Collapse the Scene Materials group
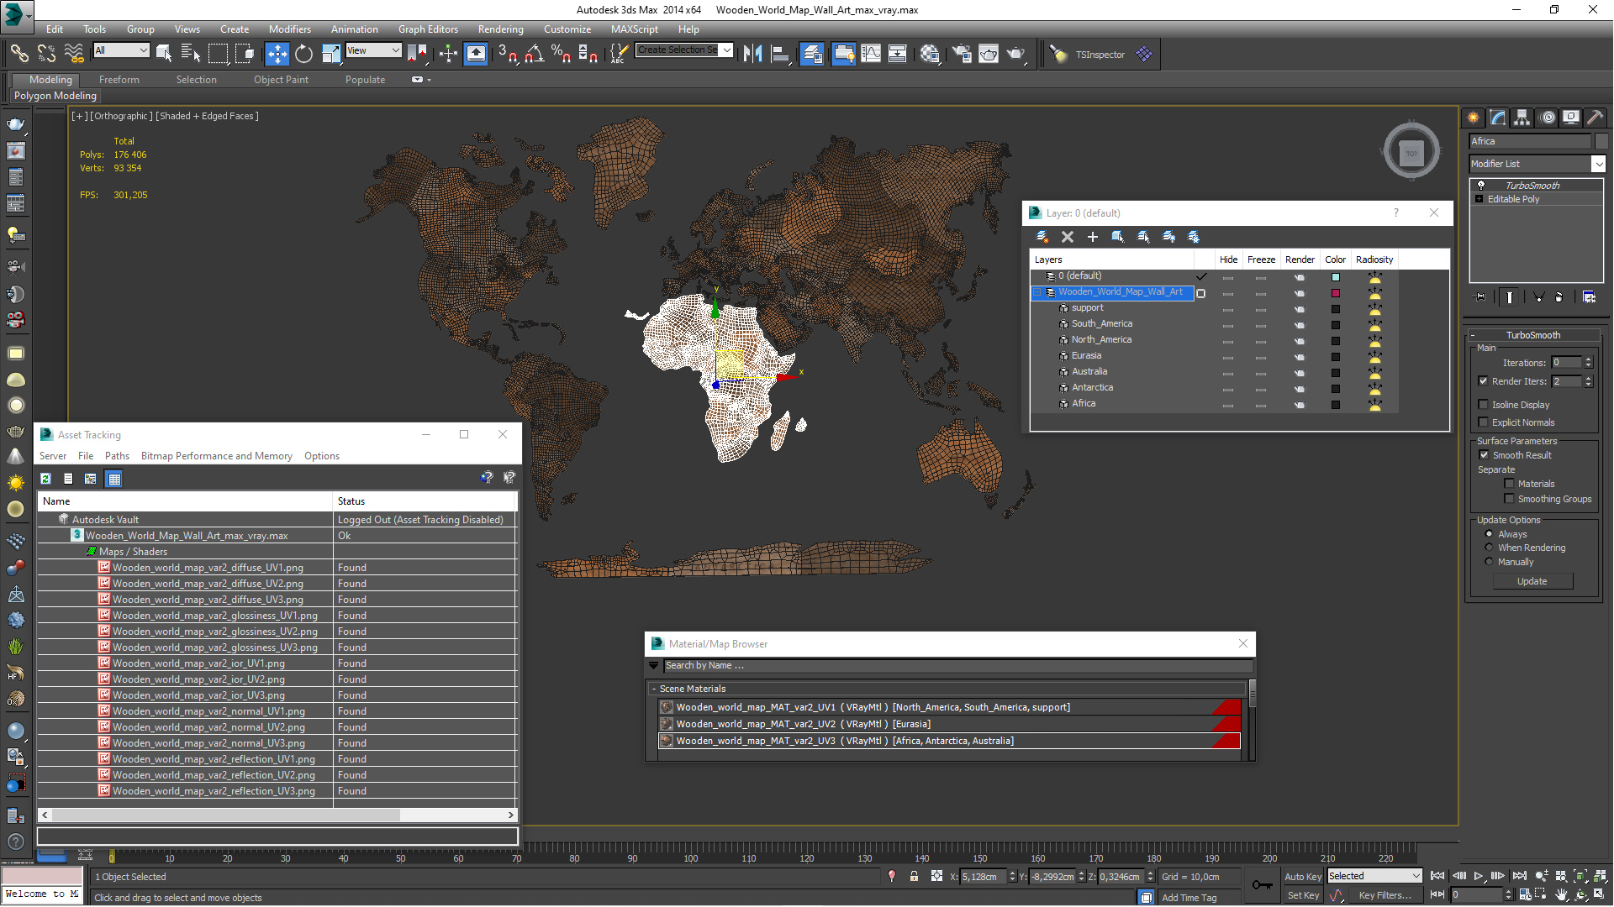1614x907 pixels. (654, 689)
